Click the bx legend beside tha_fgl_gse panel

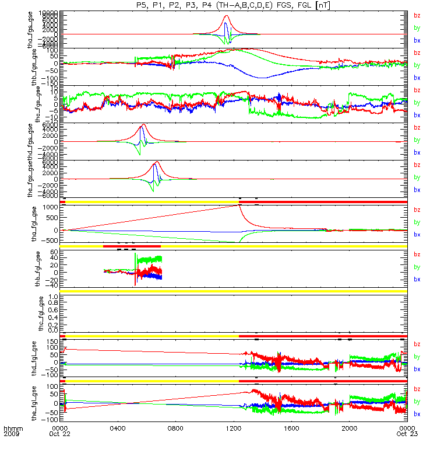[417, 235]
